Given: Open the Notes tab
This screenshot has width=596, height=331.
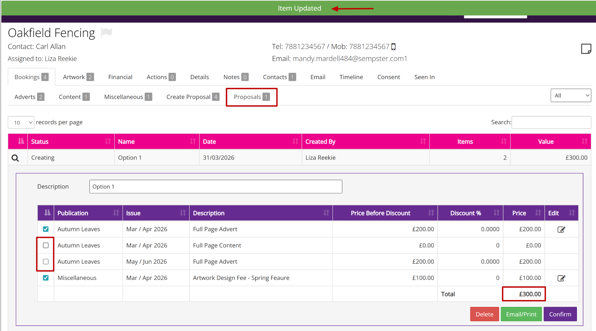Looking at the screenshot, I should click(x=236, y=77).
